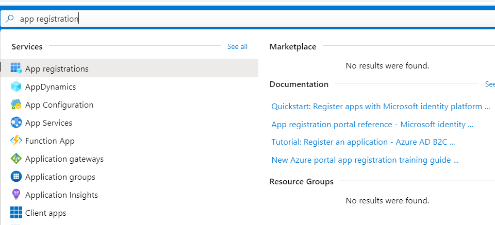Select App registrations from Services list
Image resolution: width=495 pixels, height=225 pixels.
[57, 69]
